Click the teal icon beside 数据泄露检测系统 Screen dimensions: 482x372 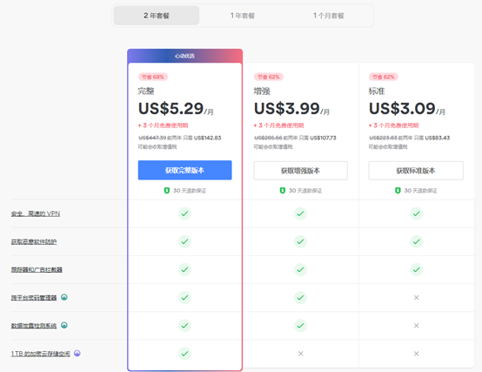click(x=64, y=325)
